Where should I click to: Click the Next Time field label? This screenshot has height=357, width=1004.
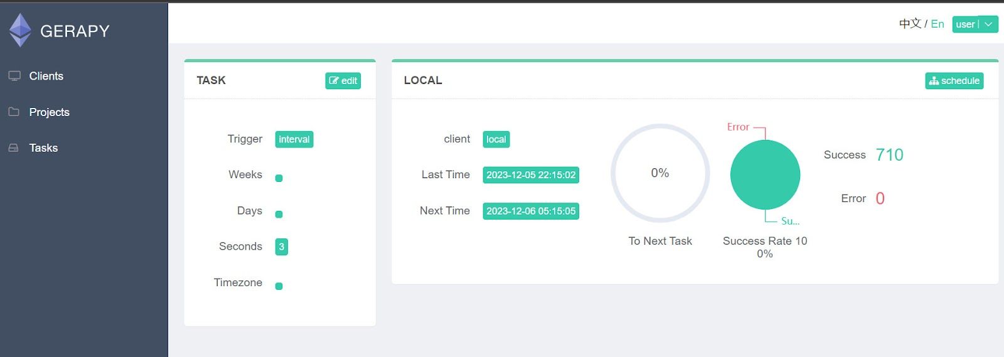tap(445, 211)
